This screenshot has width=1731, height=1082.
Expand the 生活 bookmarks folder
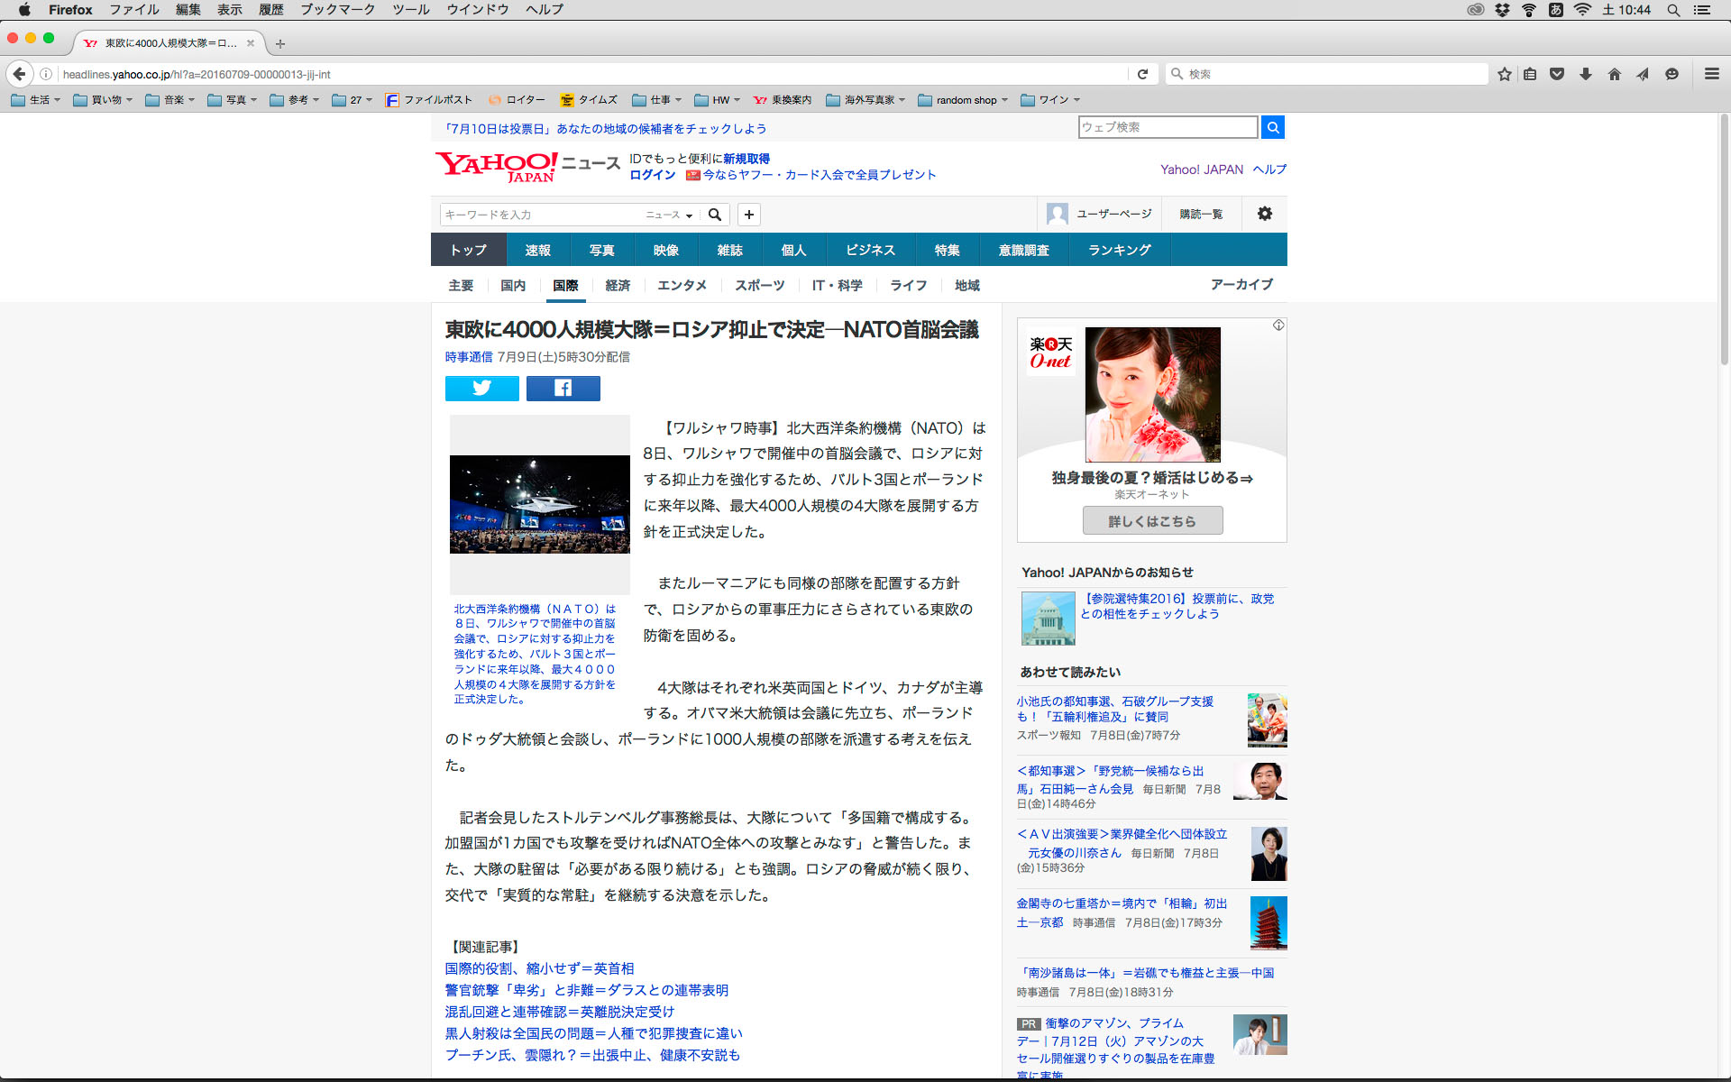(36, 100)
